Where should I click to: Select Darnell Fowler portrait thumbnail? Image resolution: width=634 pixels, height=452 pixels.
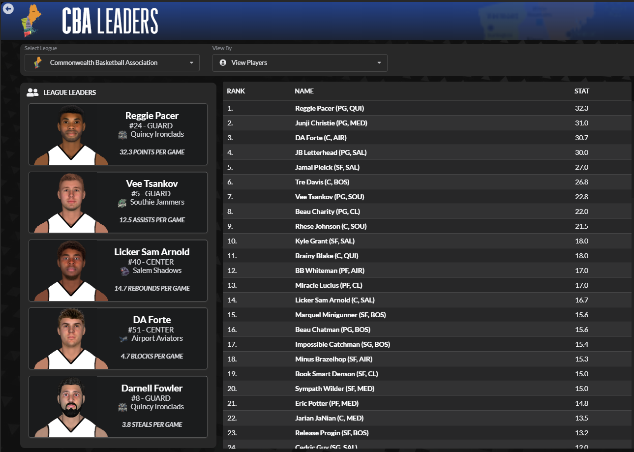click(72, 407)
